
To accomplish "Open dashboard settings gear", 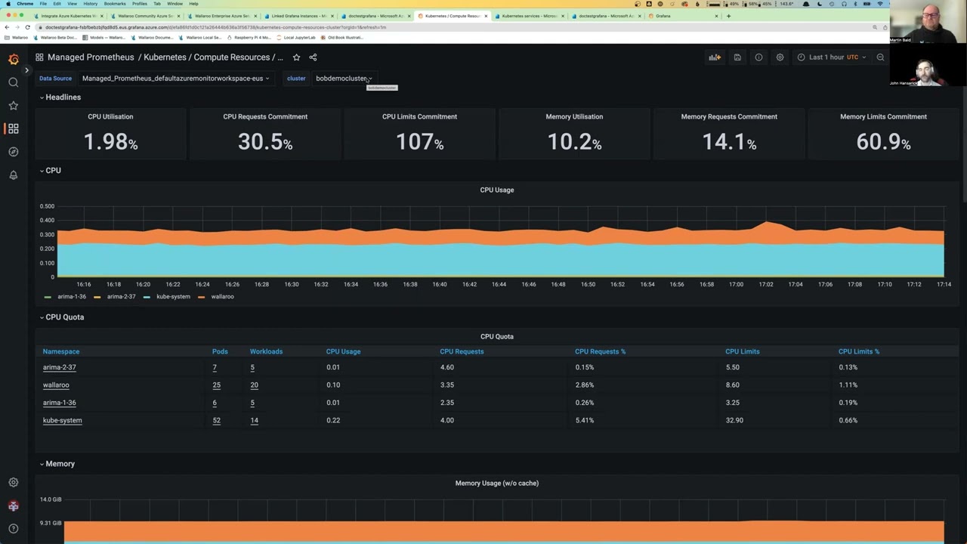I will point(780,57).
